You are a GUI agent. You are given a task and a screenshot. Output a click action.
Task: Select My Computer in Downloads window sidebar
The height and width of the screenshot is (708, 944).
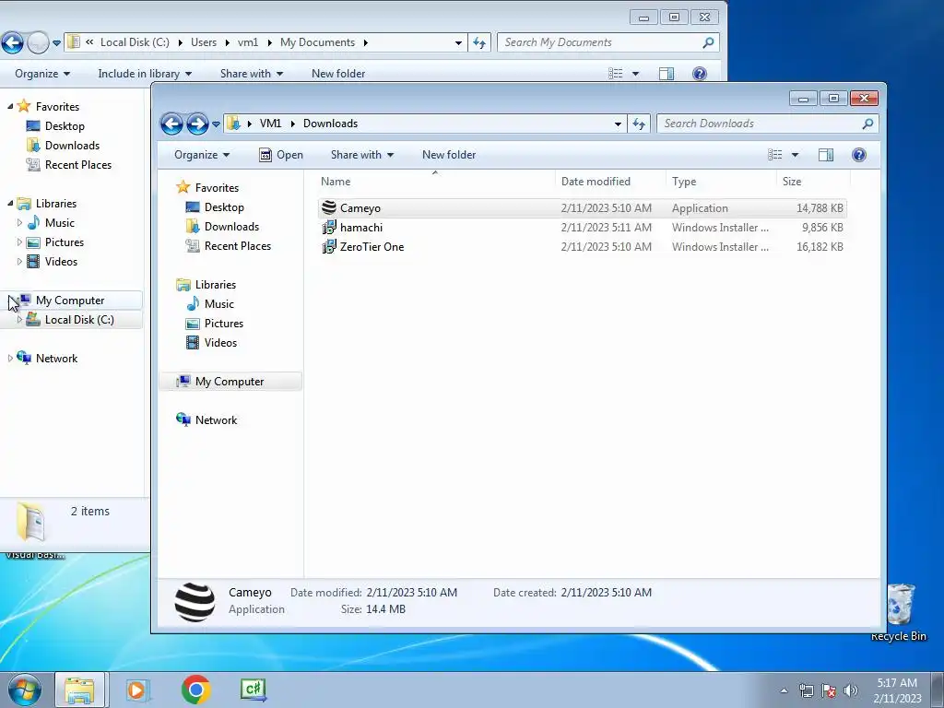click(x=230, y=382)
